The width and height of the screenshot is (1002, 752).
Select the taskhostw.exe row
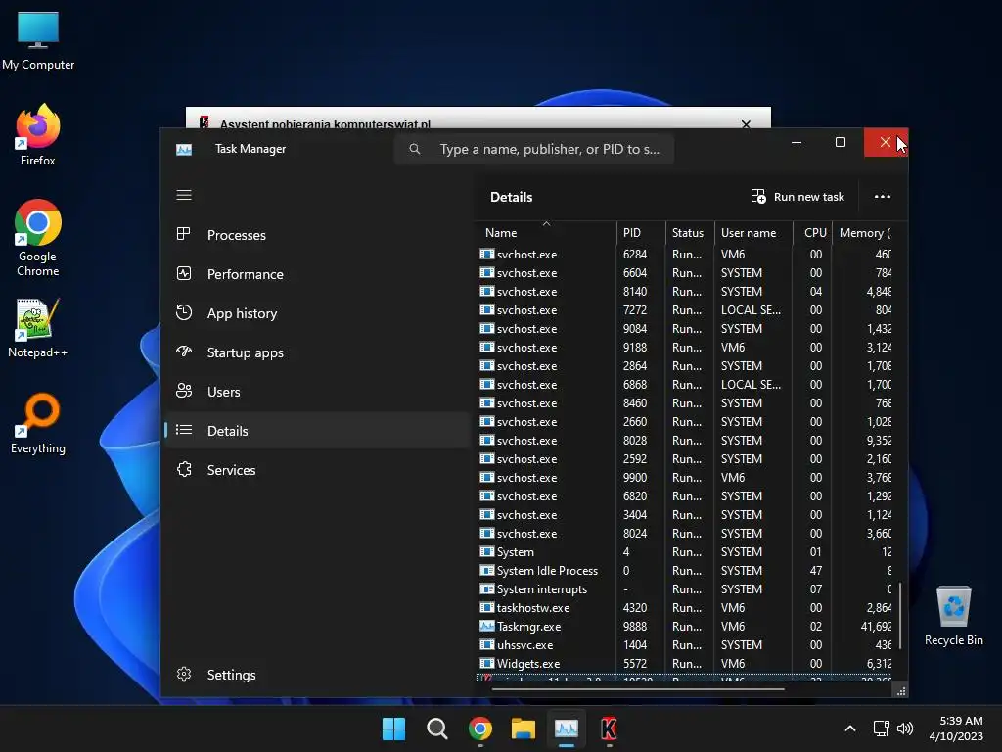point(686,607)
